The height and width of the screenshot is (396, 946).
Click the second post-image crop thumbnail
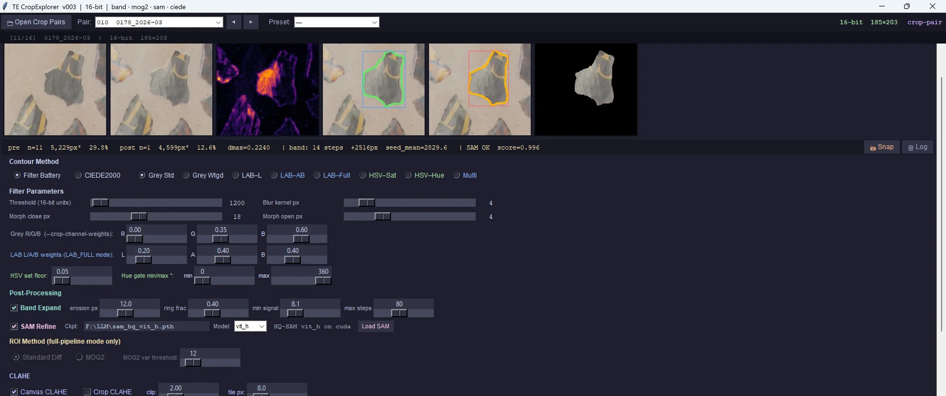(x=161, y=89)
